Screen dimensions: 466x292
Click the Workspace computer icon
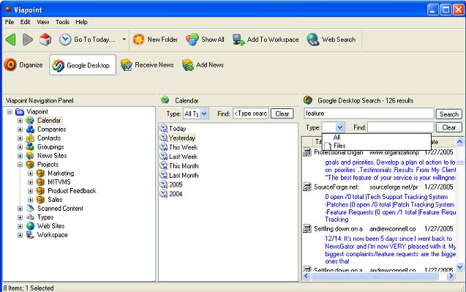(30, 235)
